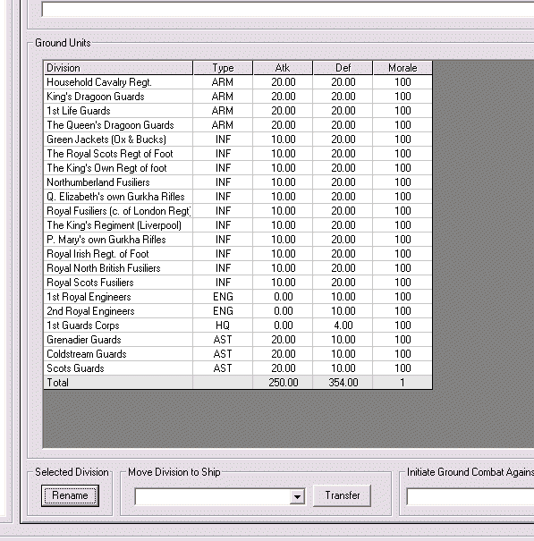Click the Transfer button
The width and height of the screenshot is (534, 541).
coord(342,495)
